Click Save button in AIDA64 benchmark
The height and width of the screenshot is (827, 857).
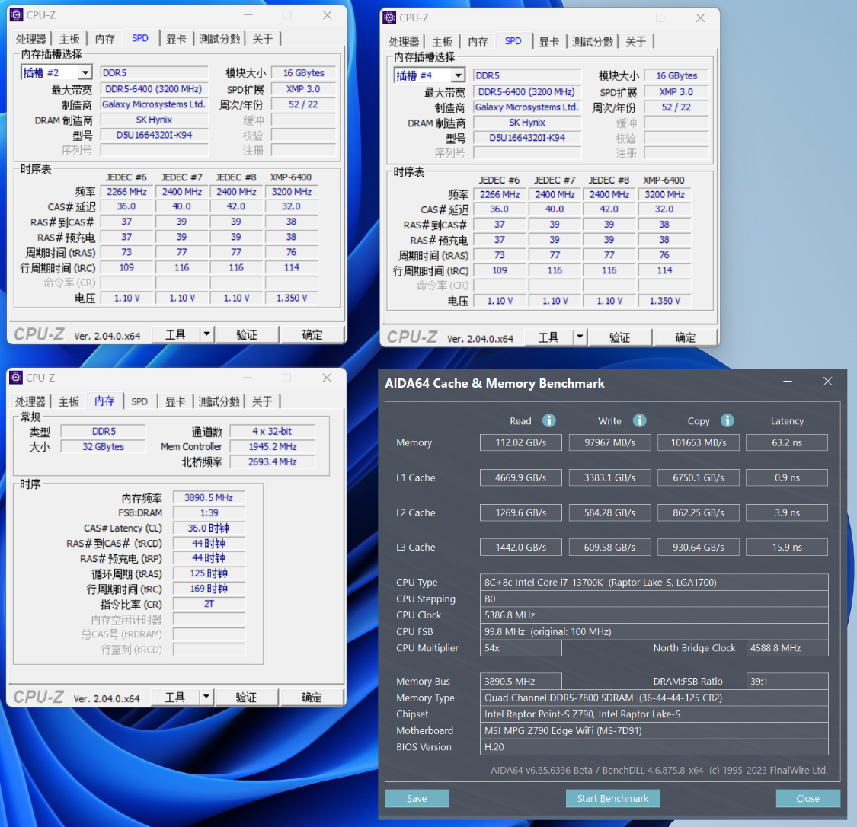click(x=417, y=798)
